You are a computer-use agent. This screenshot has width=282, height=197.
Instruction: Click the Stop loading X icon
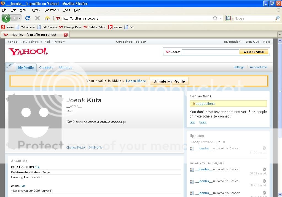coord(37,18)
